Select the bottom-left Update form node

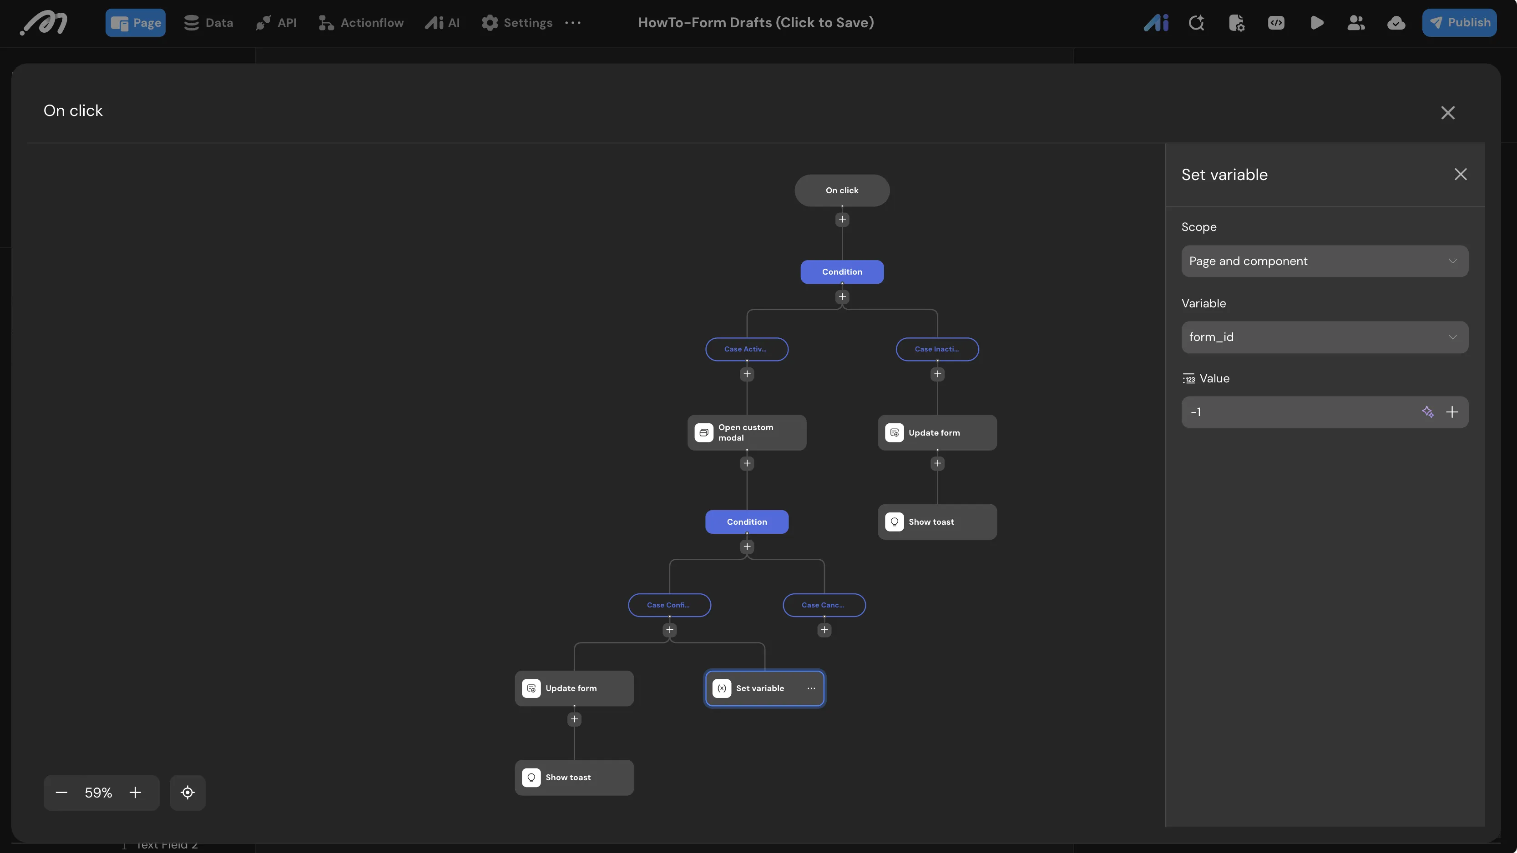point(574,688)
